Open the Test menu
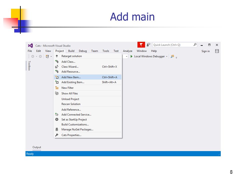Screen dimensions: 240x180 116,51
